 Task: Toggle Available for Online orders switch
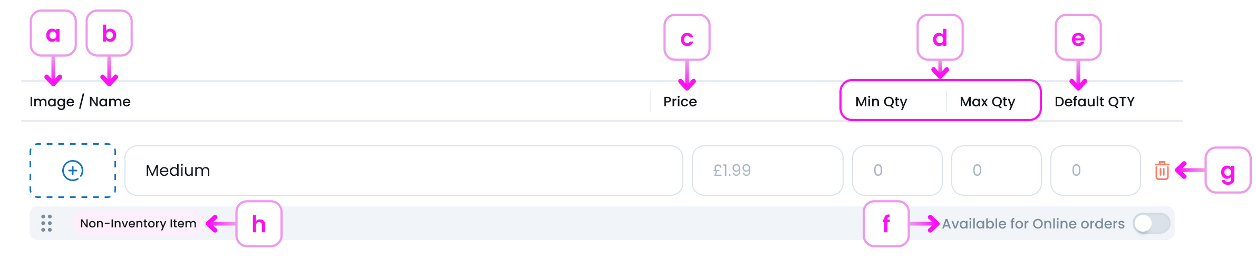(1151, 223)
